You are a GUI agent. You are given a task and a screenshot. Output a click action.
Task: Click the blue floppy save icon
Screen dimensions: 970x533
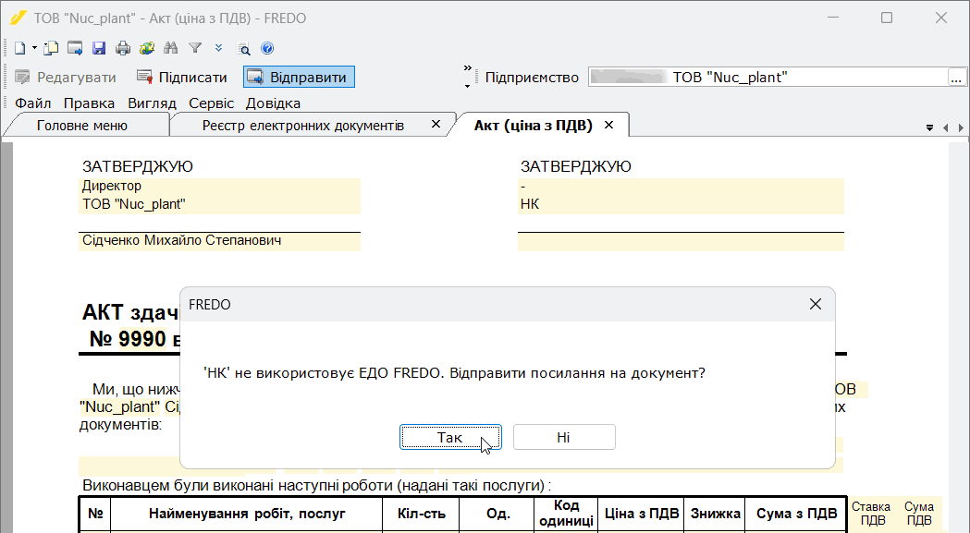point(99,48)
